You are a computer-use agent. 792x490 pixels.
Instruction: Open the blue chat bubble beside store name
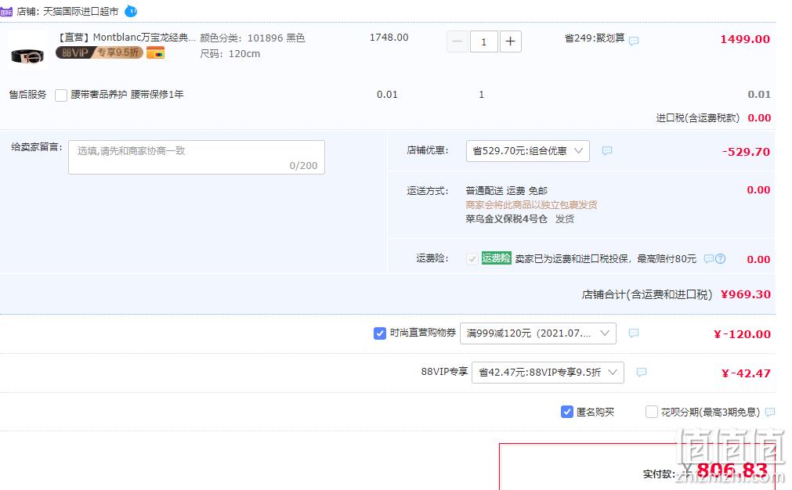(x=131, y=11)
